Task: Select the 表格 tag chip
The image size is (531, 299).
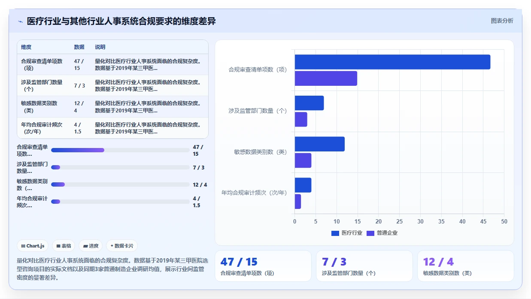Action: [x=64, y=246]
